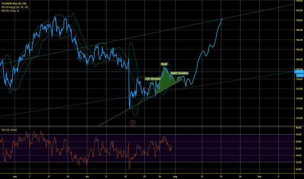
Task: Click the 184.00 price axis label
Action: pos(299,49)
